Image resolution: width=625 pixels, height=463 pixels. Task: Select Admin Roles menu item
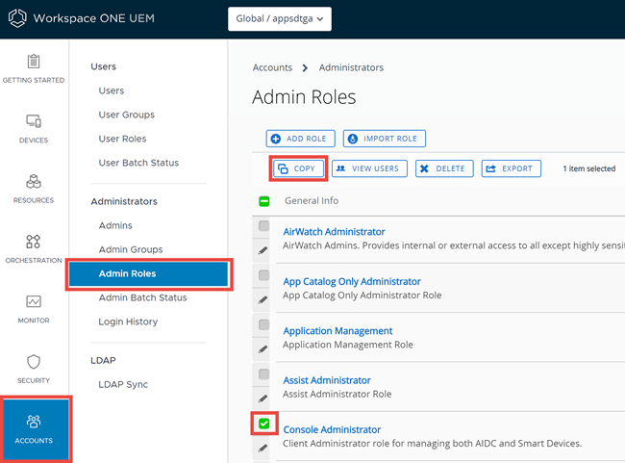point(148,273)
